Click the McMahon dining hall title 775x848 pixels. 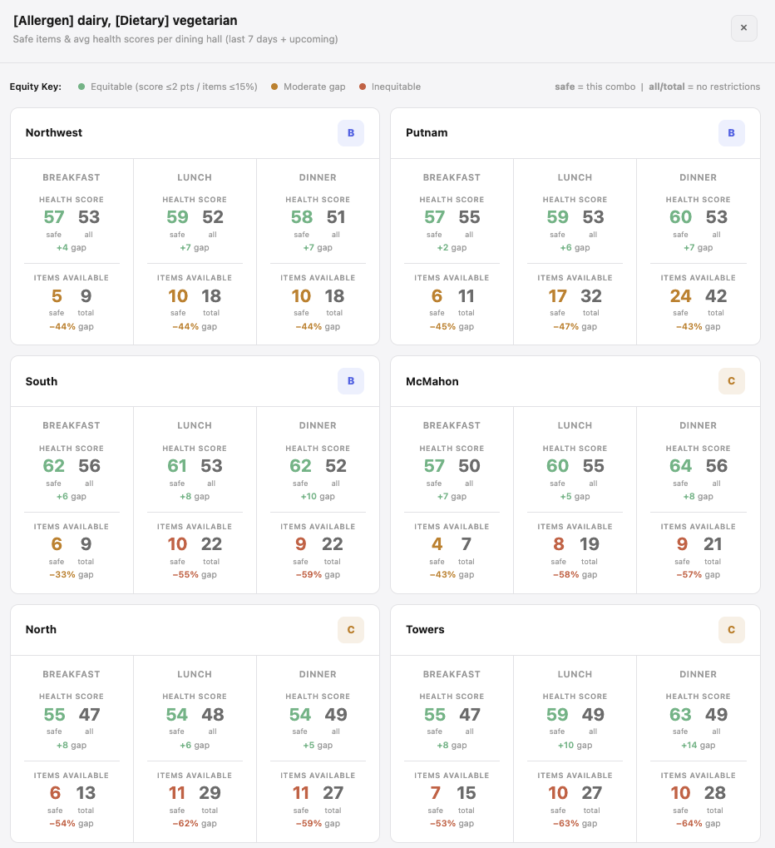432,381
